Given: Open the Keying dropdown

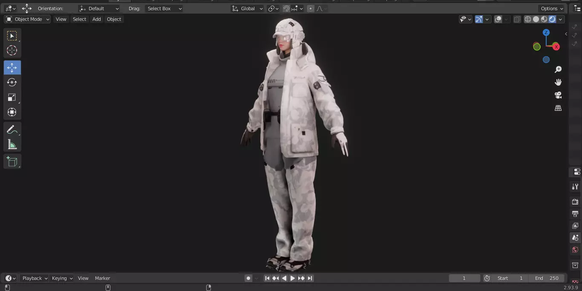Looking at the screenshot, I should [62, 278].
